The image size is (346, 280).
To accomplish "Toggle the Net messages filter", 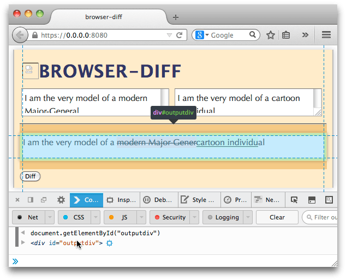I will pyautogui.click(x=27, y=217).
